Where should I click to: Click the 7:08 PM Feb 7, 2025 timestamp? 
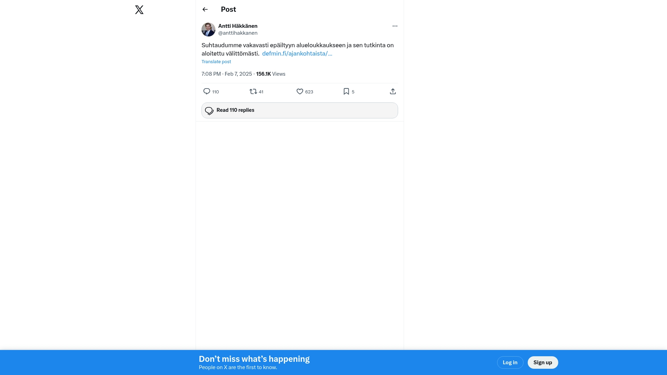(x=227, y=74)
